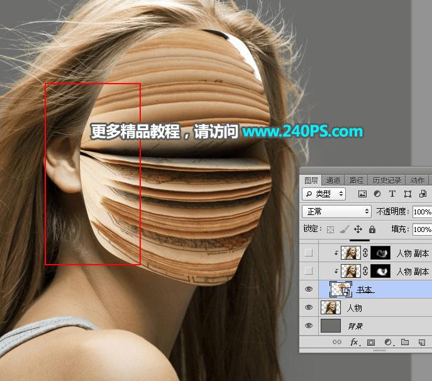This screenshot has height=381, width=432.
Task: Select lower 人物 副本 layer thumbnail
Action: [351, 271]
